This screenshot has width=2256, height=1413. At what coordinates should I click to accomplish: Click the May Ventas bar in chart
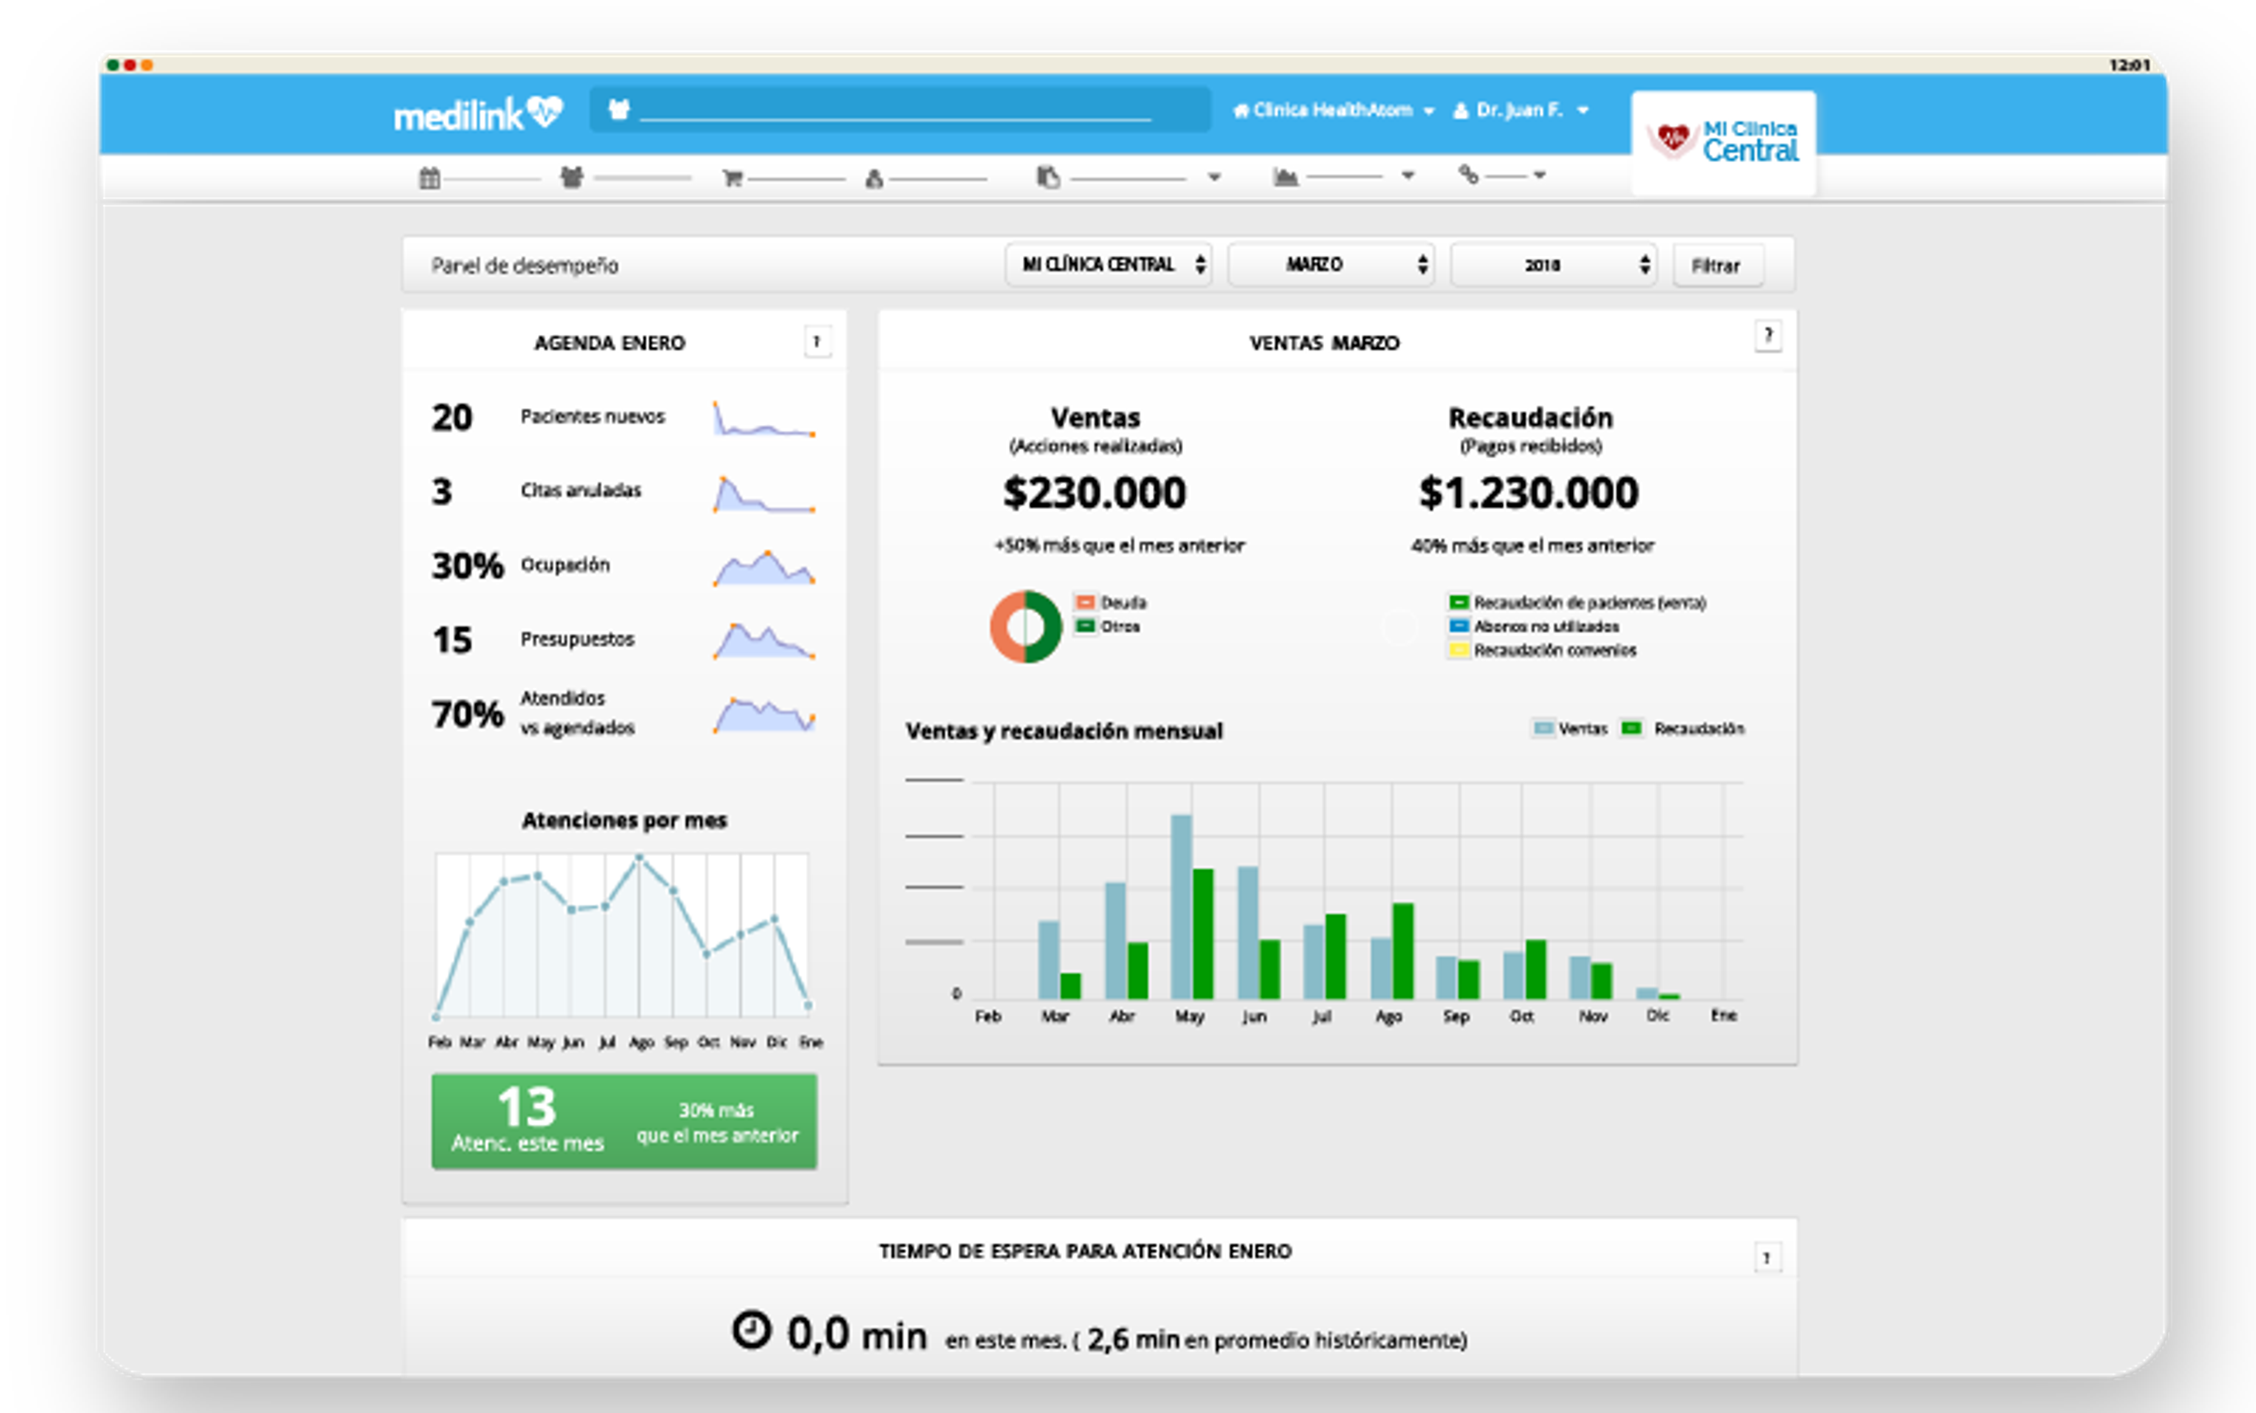[x=1181, y=907]
